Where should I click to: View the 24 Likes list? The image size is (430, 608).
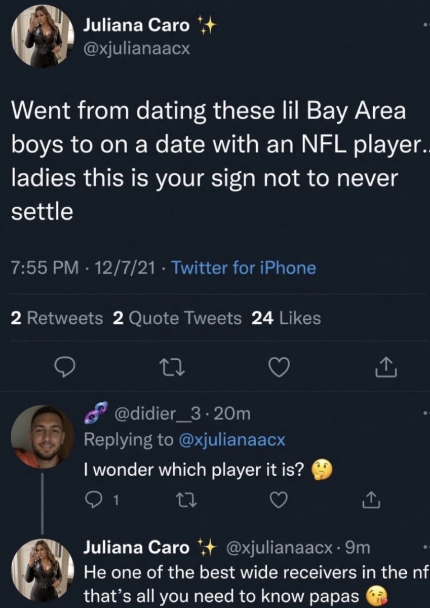tap(286, 318)
